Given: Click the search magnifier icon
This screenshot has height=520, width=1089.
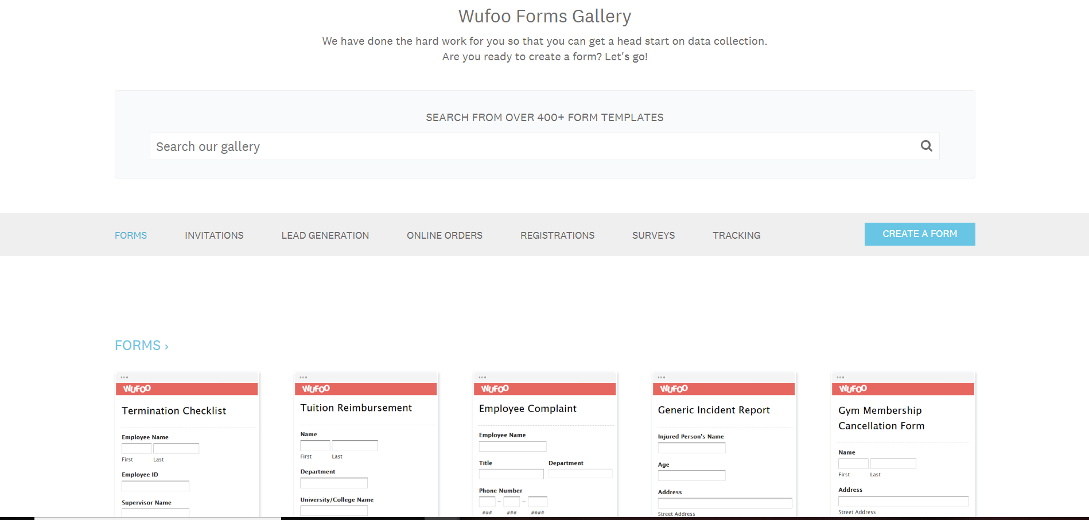Looking at the screenshot, I should tap(926, 146).
